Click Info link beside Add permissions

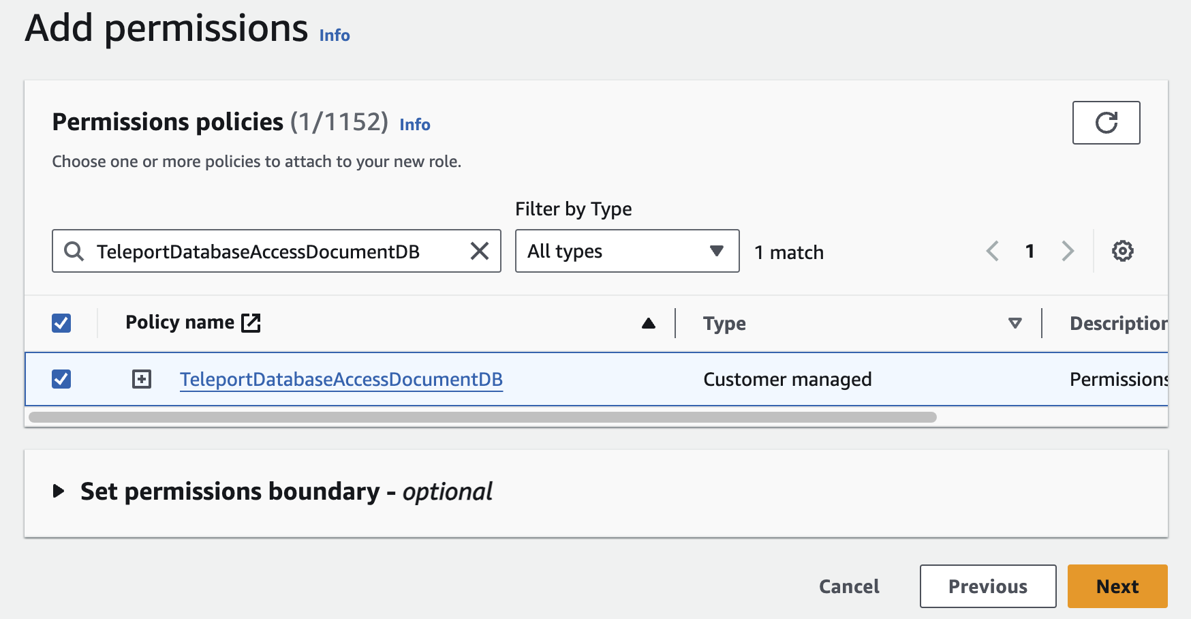334,35
